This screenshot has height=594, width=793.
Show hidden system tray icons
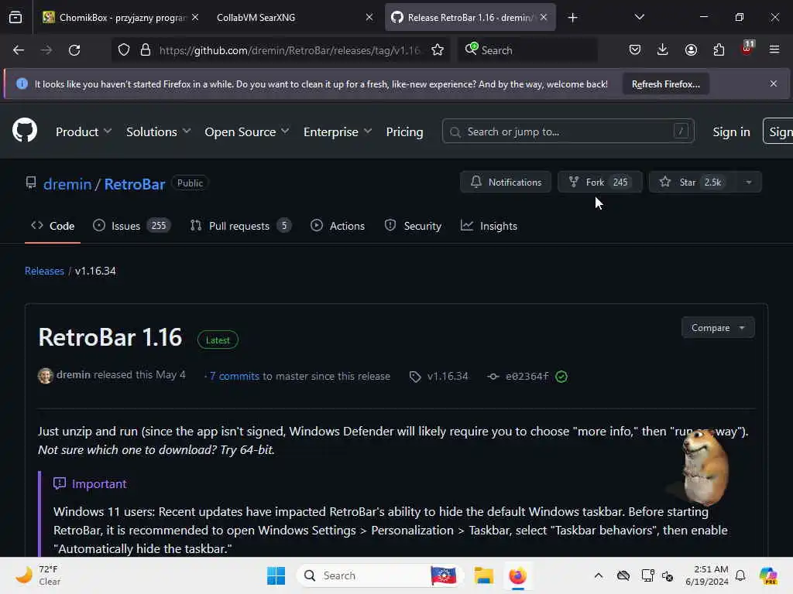coord(599,575)
